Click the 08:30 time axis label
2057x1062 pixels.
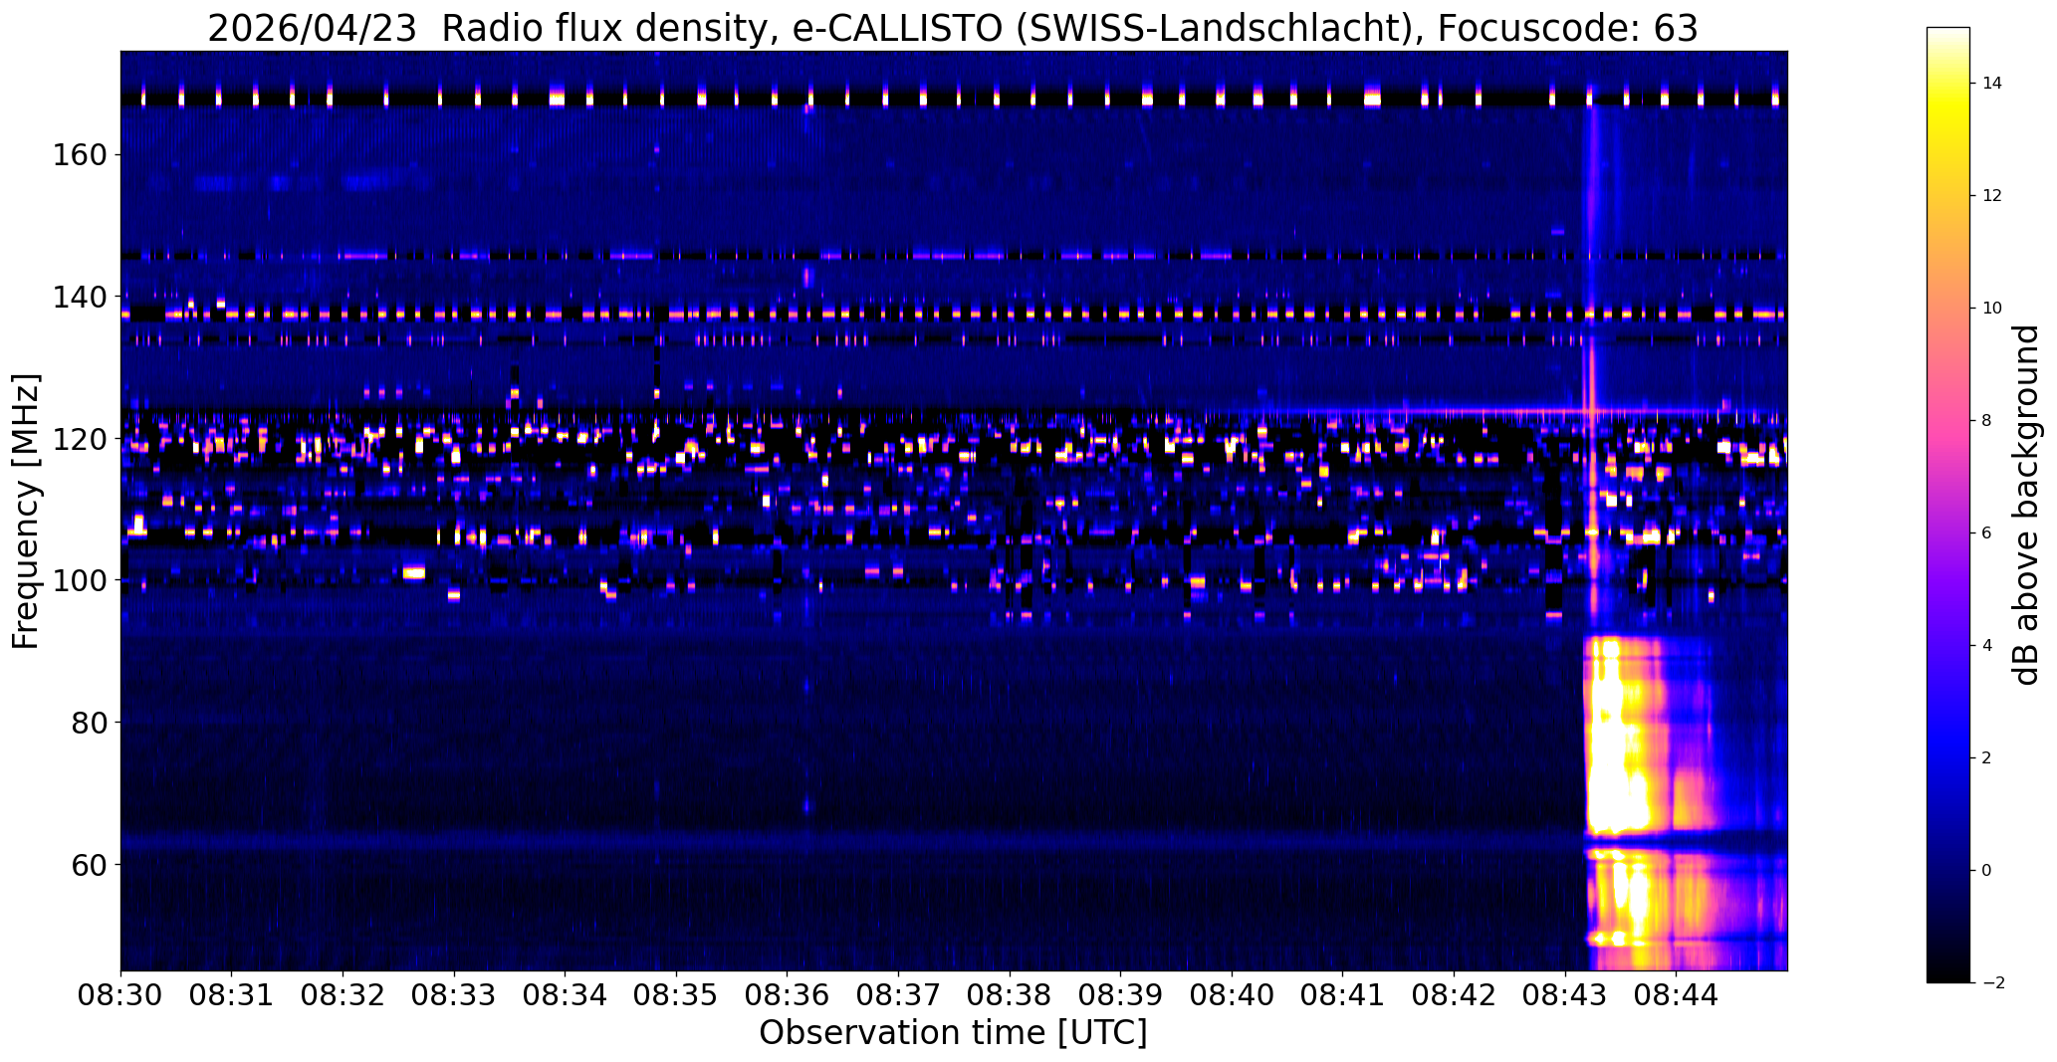click(120, 996)
